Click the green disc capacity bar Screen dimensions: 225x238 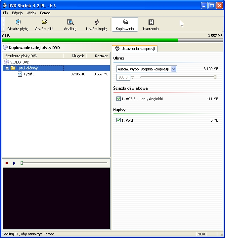(x=90, y=40)
